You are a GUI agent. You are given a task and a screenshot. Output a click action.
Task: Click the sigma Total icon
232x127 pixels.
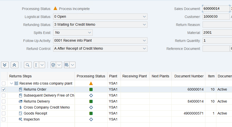36,65
